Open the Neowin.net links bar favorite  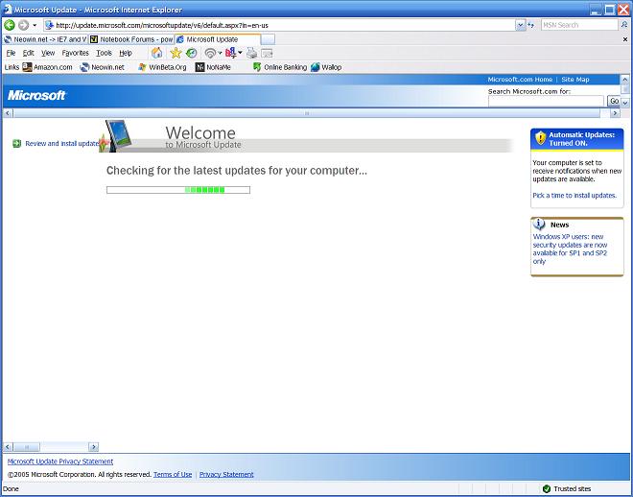[x=102, y=67]
